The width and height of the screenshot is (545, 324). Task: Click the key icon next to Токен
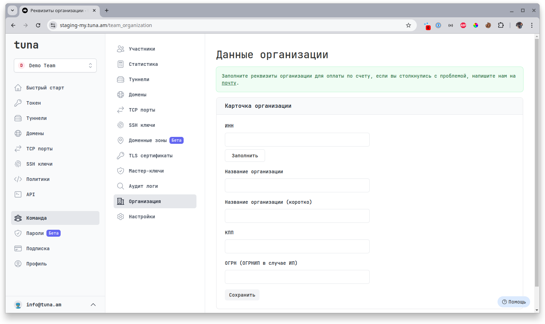[x=18, y=103]
